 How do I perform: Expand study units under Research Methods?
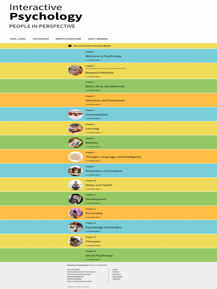[x=93, y=77]
